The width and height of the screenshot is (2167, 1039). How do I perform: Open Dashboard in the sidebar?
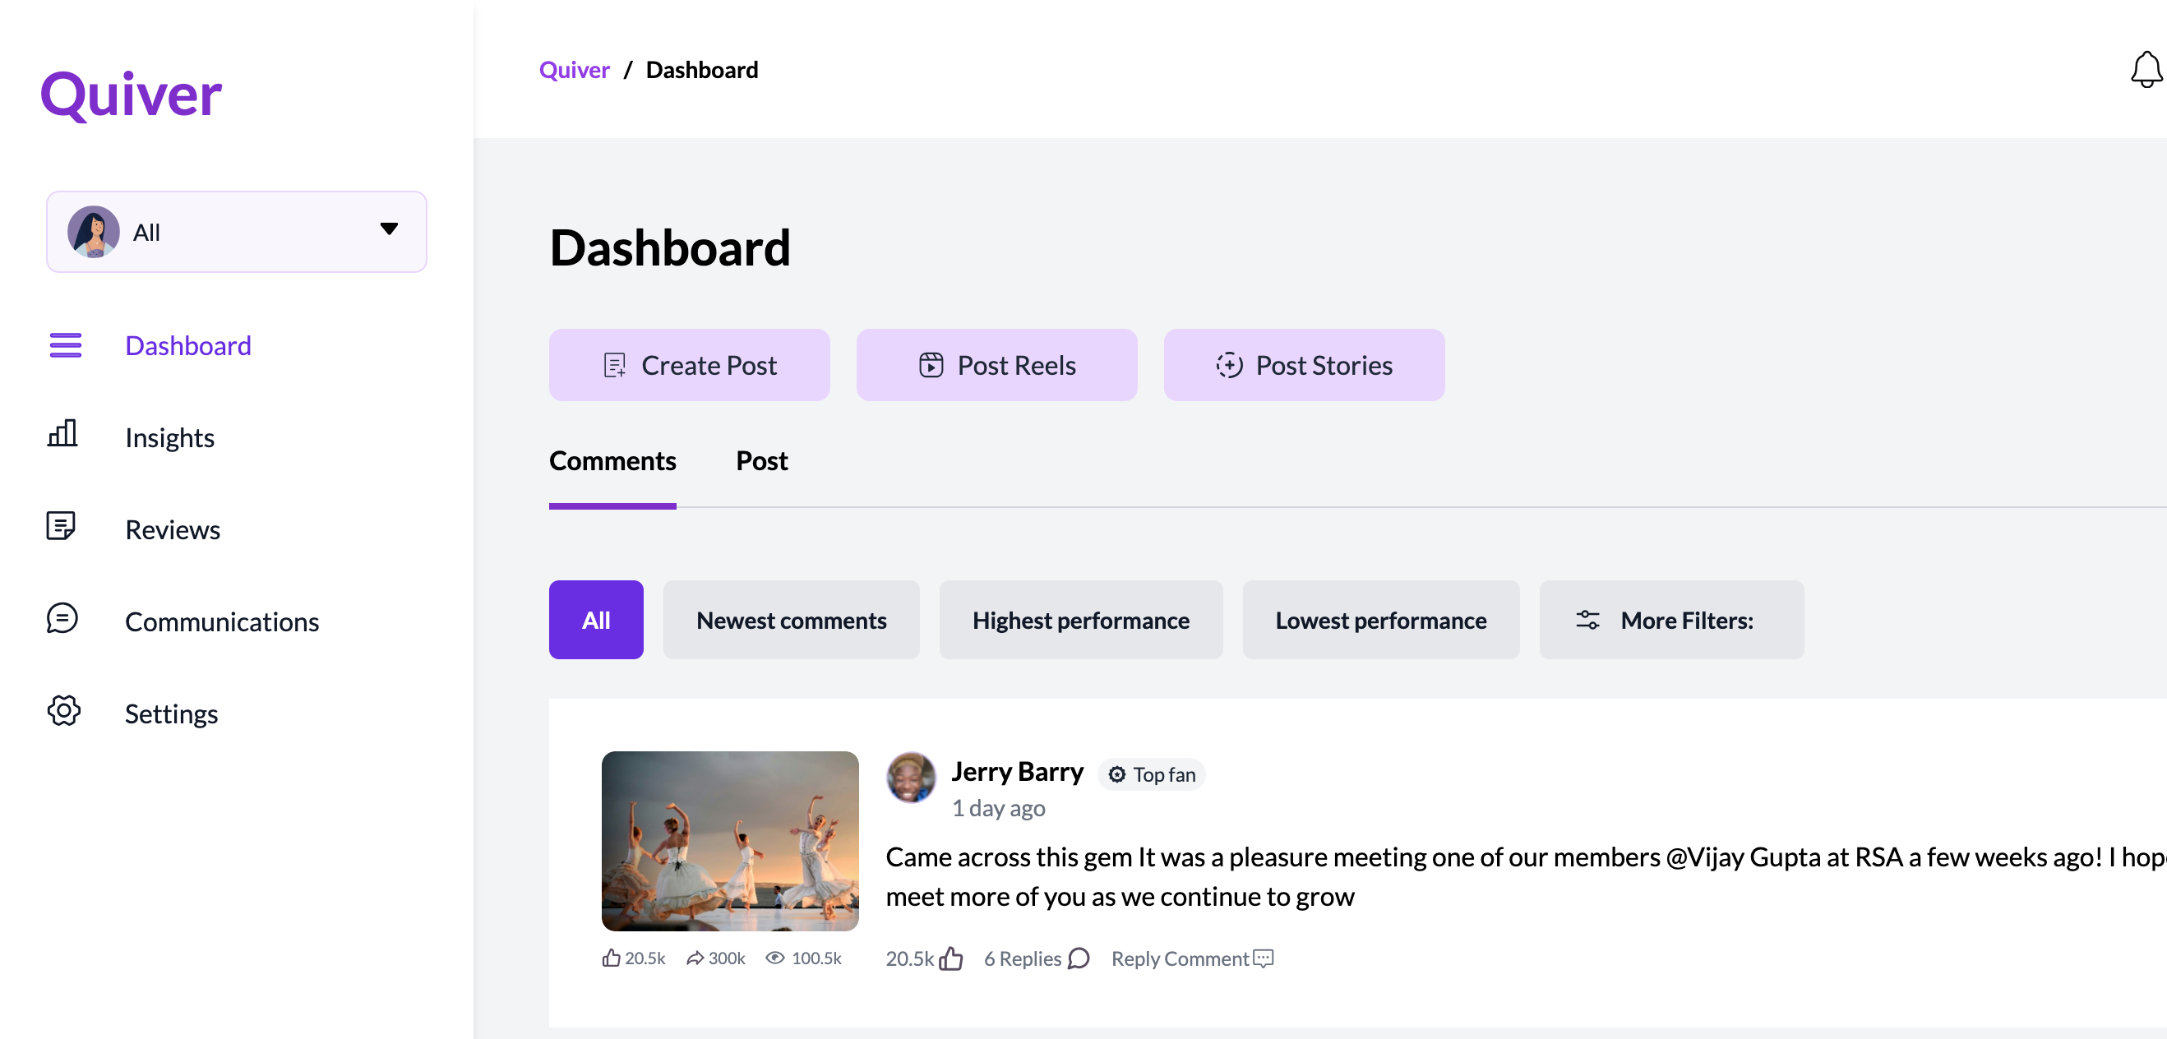pos(187,345)
